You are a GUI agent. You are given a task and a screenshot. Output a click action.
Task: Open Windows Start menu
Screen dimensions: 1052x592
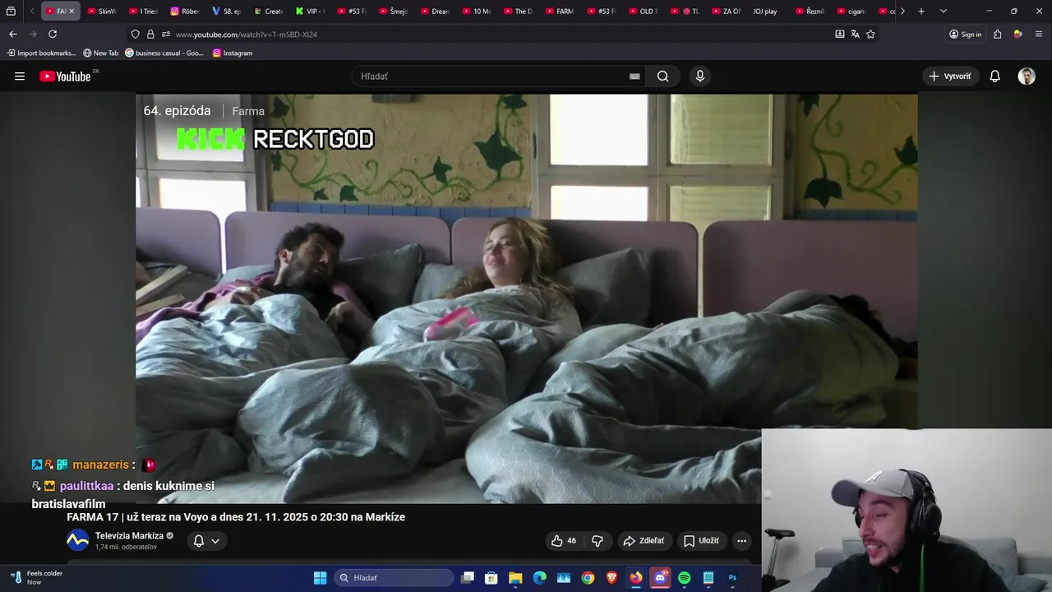pos(320,578)
